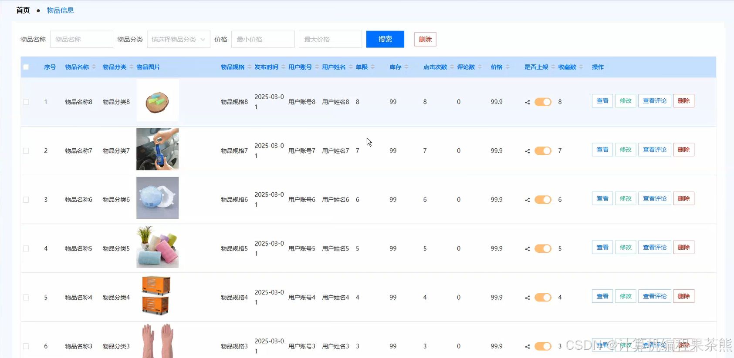Open orange cabinet image of 物品名称4
The height and width of the screenshot is (358, 734).
[158, 296]
